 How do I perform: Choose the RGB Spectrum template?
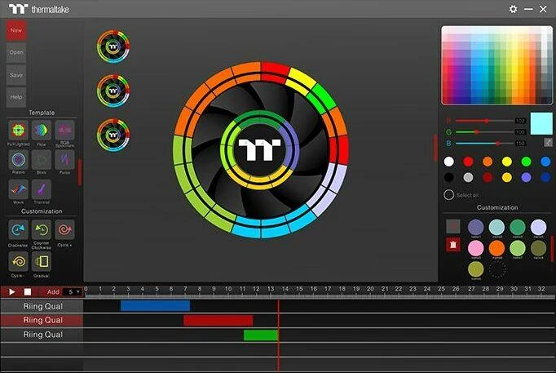point(64,131)
